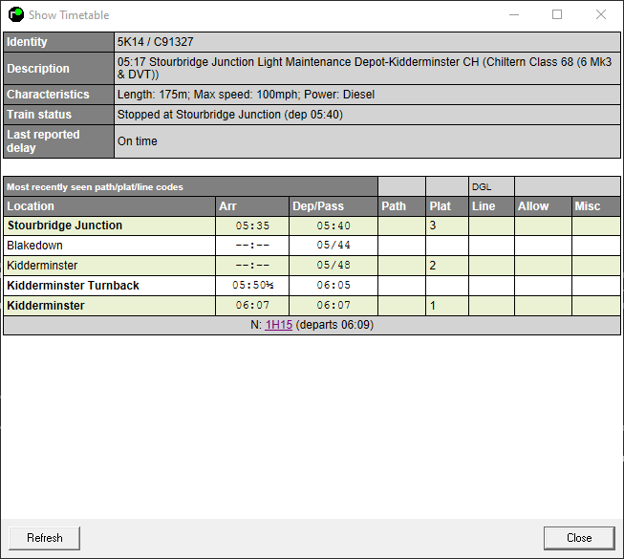Select the Stourbridge Junction location row

[65, 226]
